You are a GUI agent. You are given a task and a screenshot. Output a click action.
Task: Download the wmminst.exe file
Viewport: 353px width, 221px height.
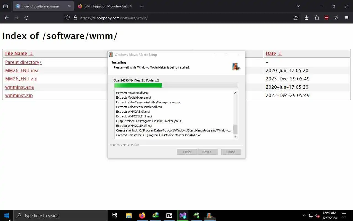pyautogui.click(x=20, y=87)
